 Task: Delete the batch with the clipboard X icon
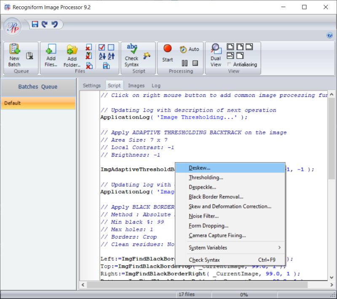29,56
